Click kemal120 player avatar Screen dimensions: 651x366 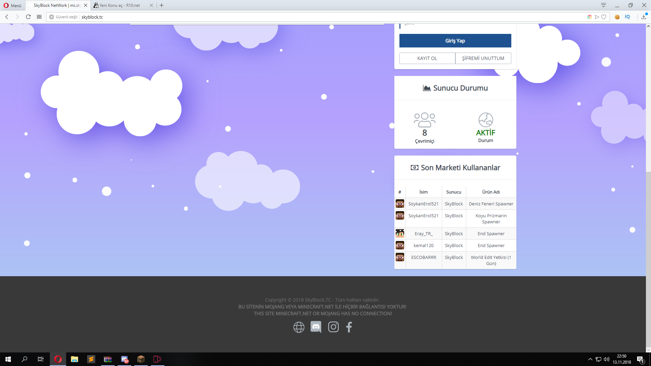click(400, 245)
